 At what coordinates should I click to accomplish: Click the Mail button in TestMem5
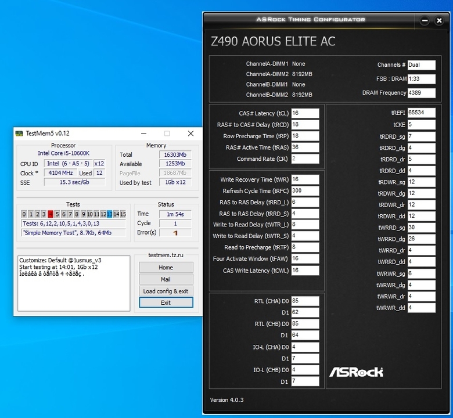(166, 279)
